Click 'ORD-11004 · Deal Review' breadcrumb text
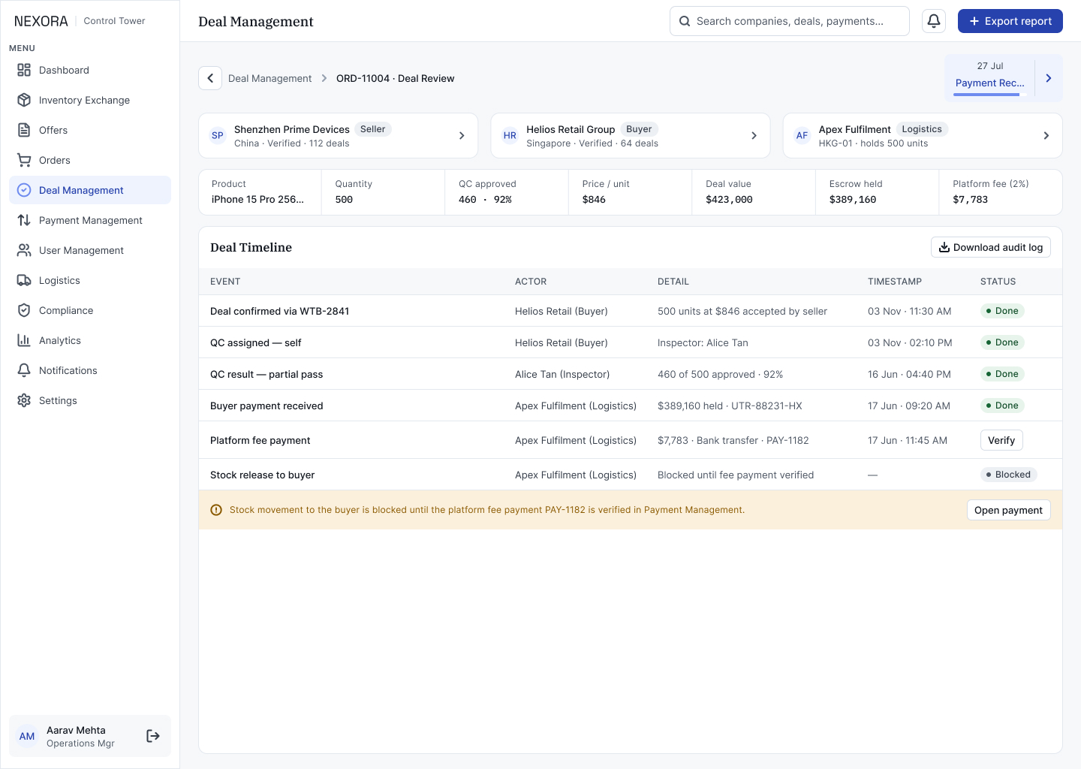1081x769 pixels. pos(395,78)
